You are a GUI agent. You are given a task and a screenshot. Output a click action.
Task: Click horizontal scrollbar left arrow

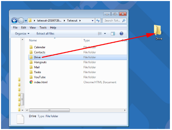pos(27,110)
